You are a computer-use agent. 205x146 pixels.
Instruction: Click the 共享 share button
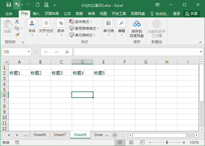coord(192,14)
